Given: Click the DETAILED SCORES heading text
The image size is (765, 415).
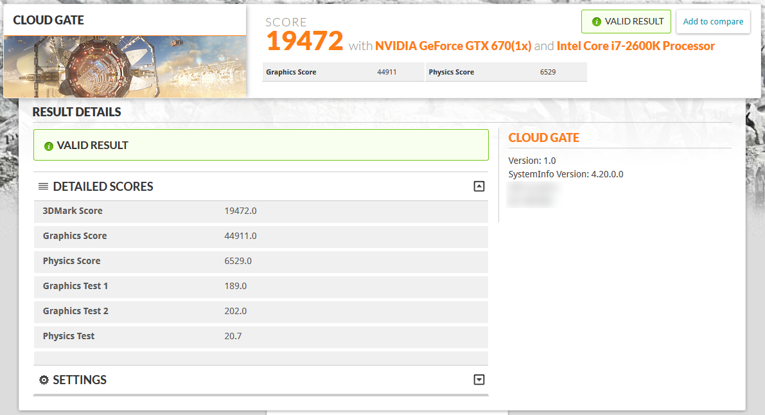Looking at the screenshot, I should (x=103, y=186).
